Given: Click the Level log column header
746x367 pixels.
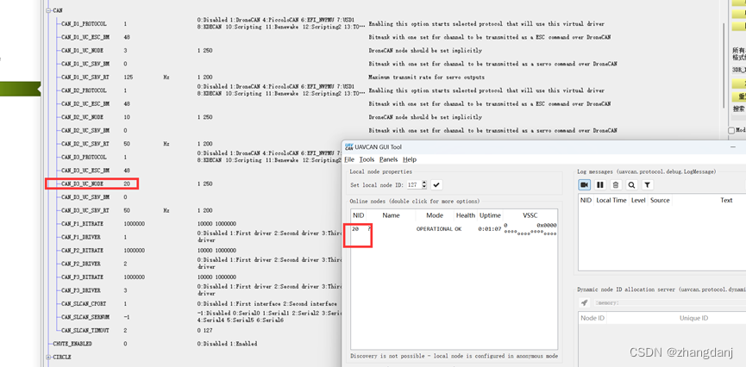Looking at the screenshot, I should point(638,200).
